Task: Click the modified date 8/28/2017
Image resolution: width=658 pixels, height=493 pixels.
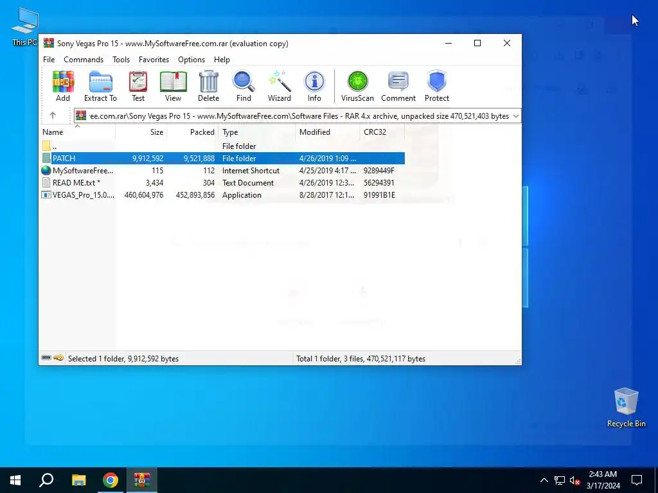Action: pyautogui.click(x=326, y=195)
